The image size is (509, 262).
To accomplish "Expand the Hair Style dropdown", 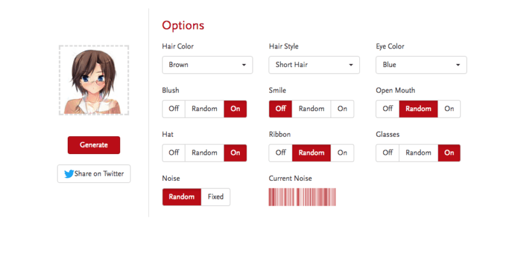I will pos(314,65).
